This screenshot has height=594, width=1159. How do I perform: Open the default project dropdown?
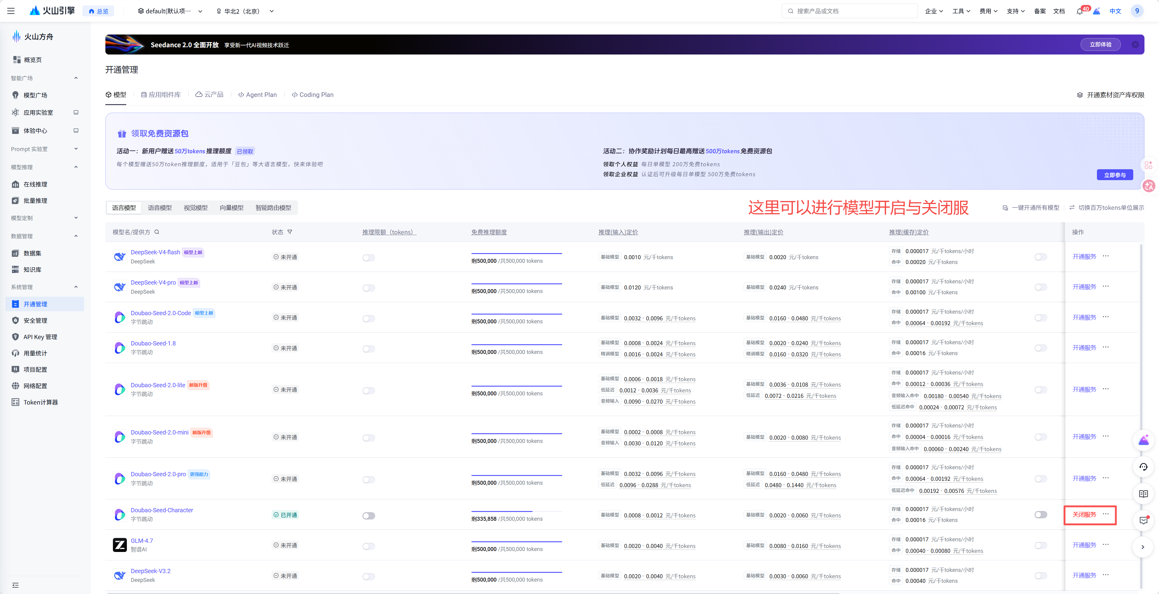point(170,11)
